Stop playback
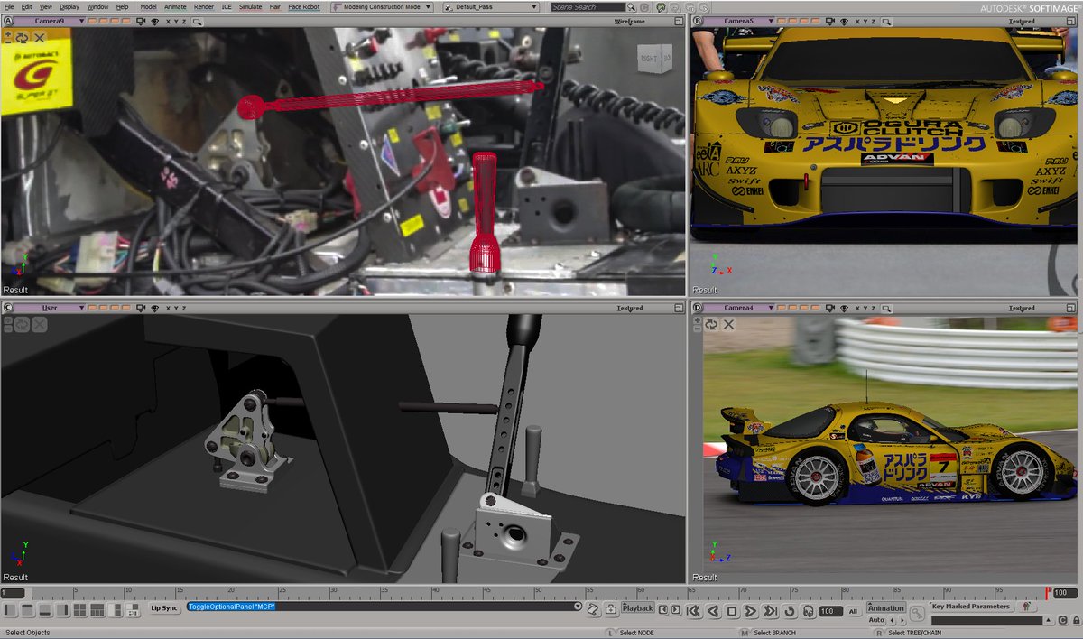The width and height of the screenshot is (1083, 639). (732, 611)
